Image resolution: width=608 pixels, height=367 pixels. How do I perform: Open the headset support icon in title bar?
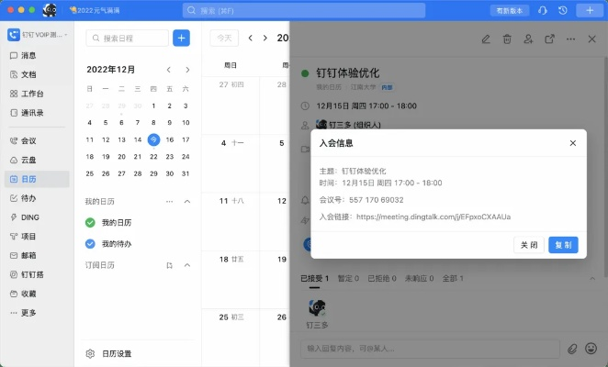(543, 10)
